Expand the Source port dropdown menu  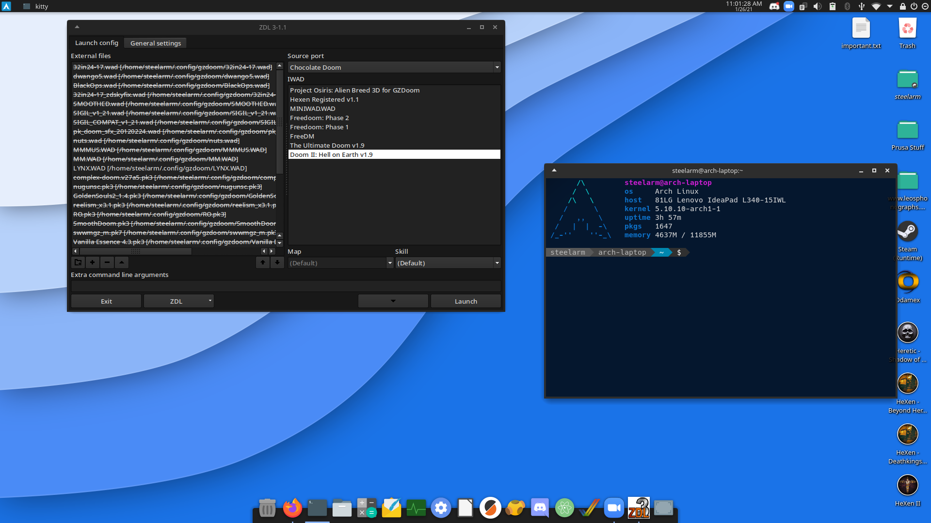pyautogui.click(x=497, y=67)
